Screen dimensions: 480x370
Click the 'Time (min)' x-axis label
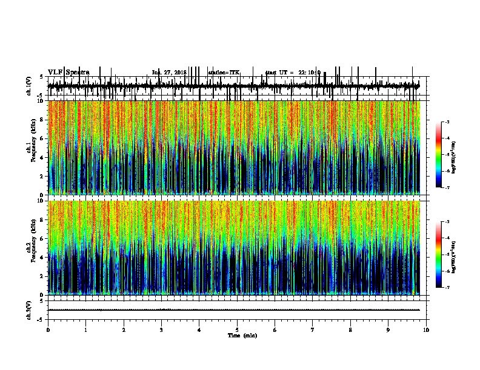242,336
